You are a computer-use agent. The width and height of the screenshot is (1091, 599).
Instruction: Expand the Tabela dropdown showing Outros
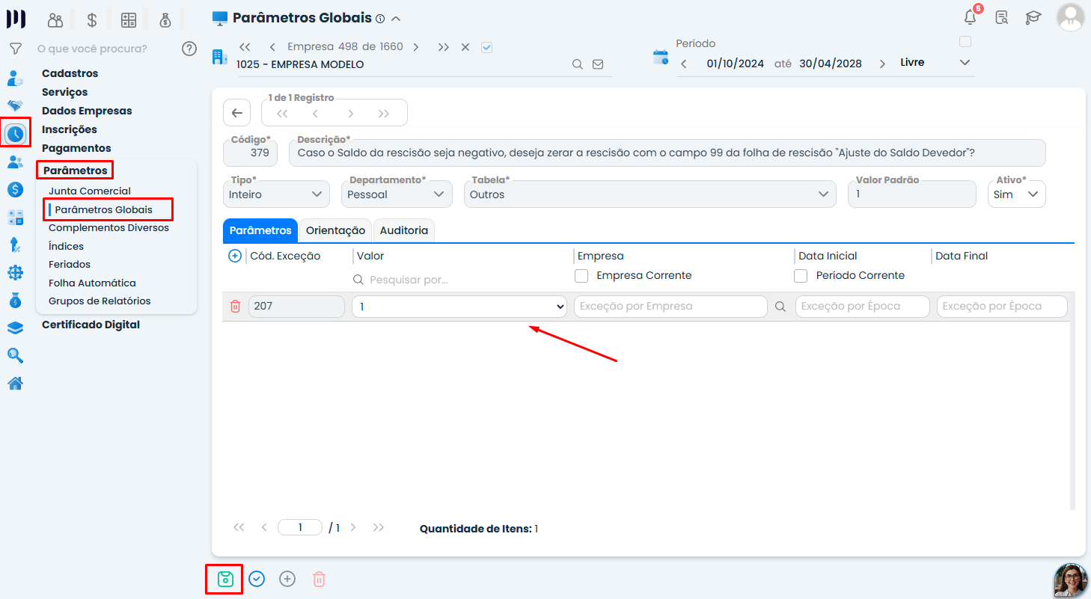(650, 194)
